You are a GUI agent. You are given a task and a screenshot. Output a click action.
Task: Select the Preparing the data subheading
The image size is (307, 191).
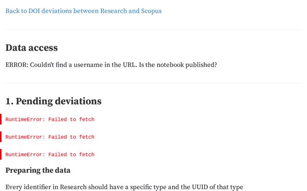pos(38,170)
